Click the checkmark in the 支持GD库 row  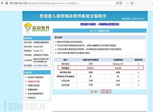tap(139, 80)
